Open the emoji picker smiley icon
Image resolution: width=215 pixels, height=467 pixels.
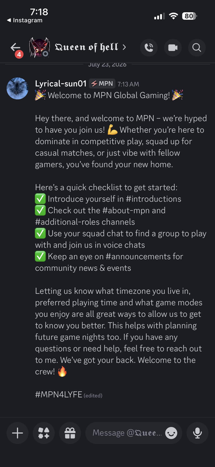(171, 433)
